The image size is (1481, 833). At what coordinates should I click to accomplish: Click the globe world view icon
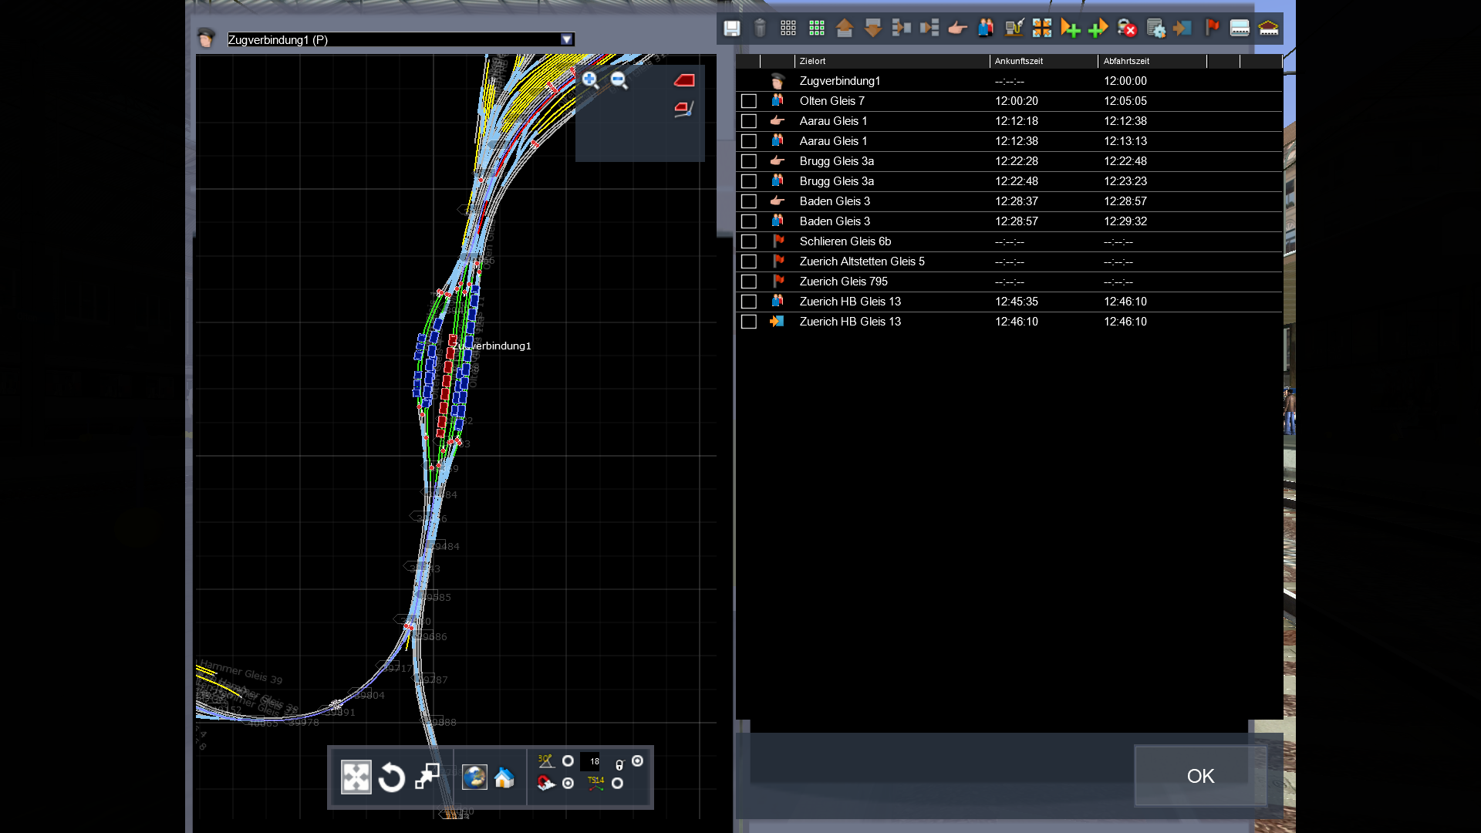(474, 777)
